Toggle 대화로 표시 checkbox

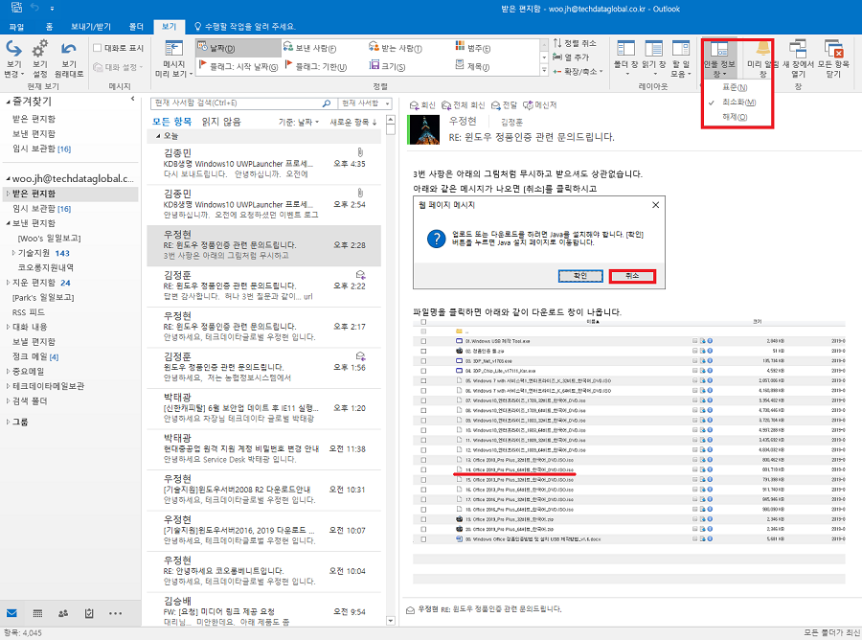coord(98,48)
